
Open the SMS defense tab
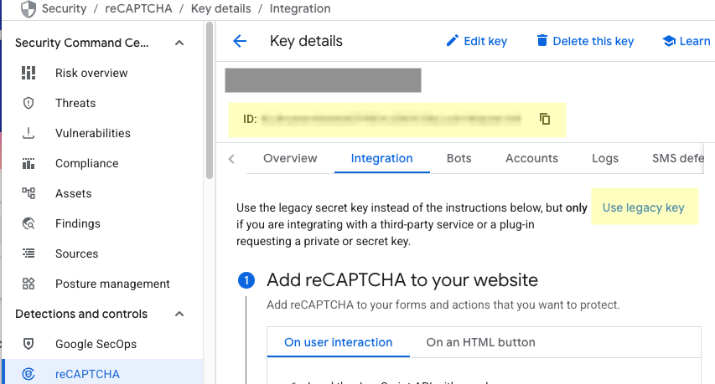[677, 158]
